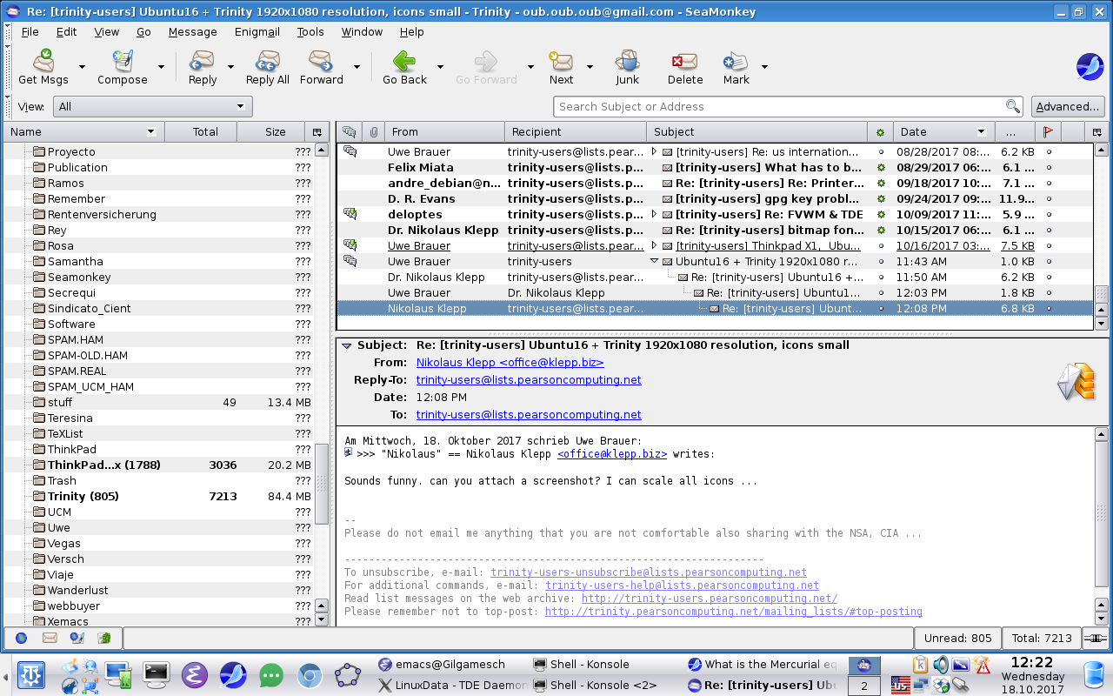Image resolution: width=1113 pixels, height=696 pixels.
Task: Expand the FVWM & TDE thread
Action: (655, 214)
